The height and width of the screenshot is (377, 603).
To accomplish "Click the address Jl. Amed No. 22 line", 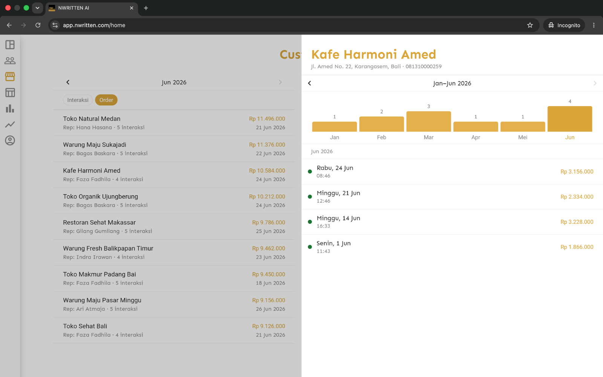I will (376, 66).
